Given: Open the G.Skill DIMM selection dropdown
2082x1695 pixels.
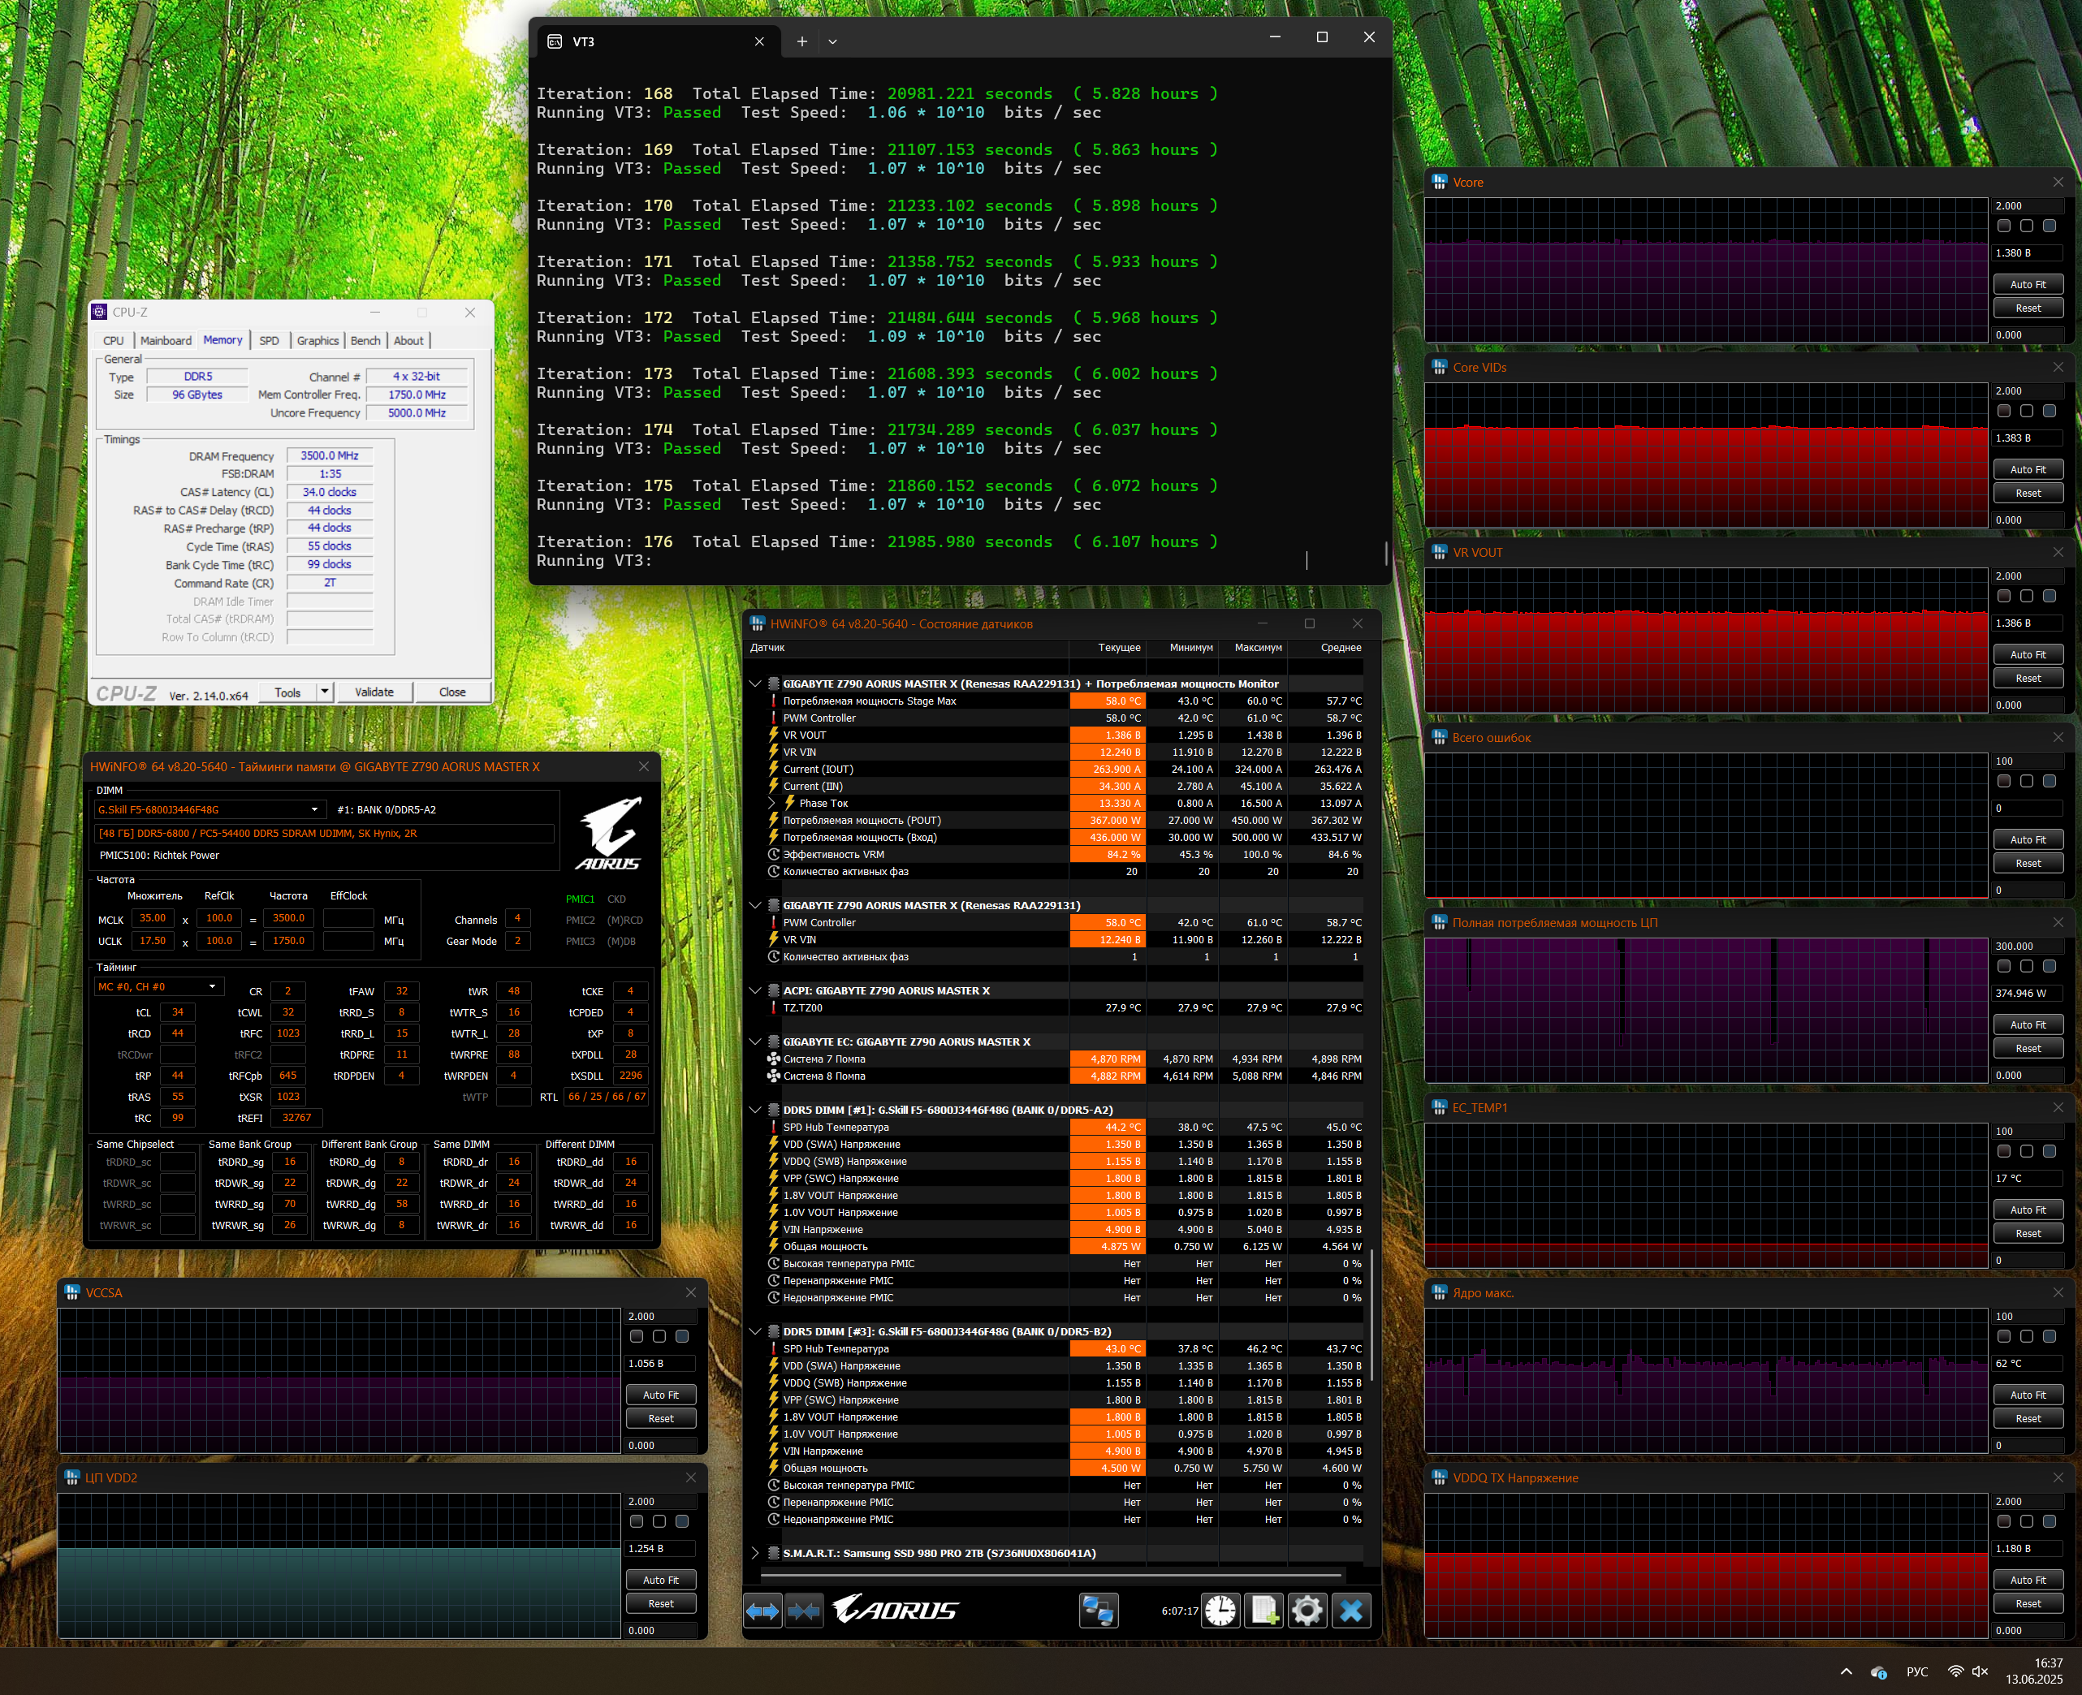Looking at the screenshot, I should click(x=314, y=809).
